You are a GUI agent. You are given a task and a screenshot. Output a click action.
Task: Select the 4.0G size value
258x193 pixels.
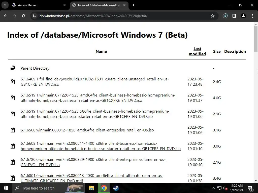217,98
